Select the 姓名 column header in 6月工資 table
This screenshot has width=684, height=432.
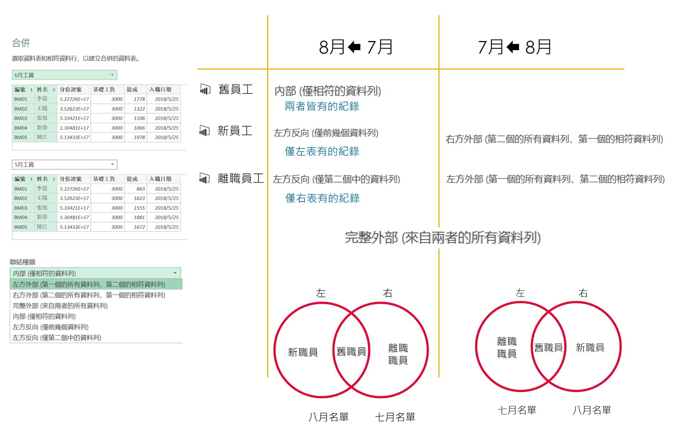42,89
